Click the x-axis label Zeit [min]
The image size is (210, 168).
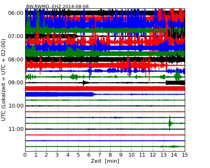tap(105, 161)
